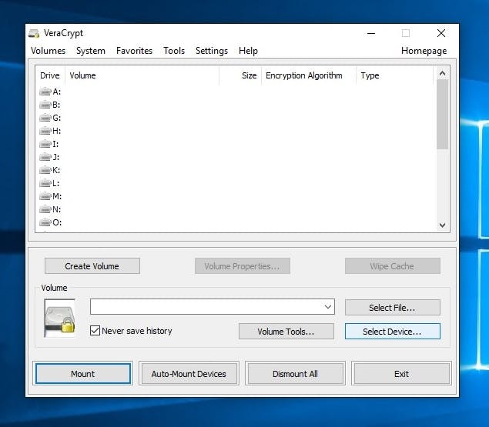Sort by the Size column header
Image resolution: width=489 pixels, height=427 pixels.
tap(240, 75)
